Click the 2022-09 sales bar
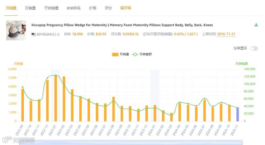 23,105
